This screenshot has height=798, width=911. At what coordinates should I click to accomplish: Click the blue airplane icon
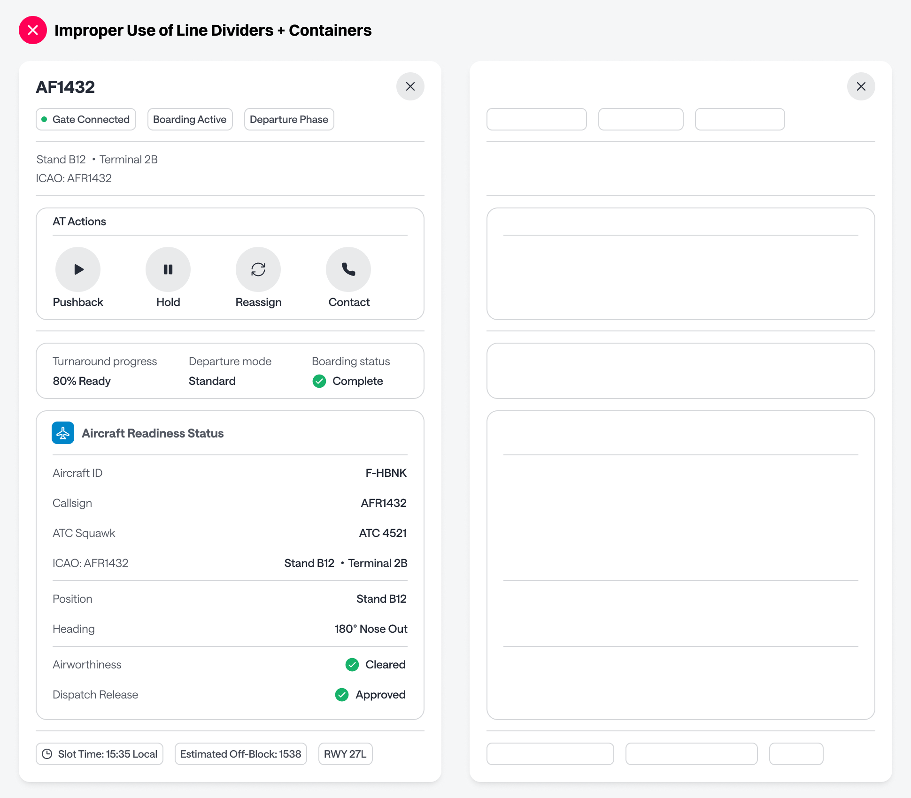tap(63, 433)
